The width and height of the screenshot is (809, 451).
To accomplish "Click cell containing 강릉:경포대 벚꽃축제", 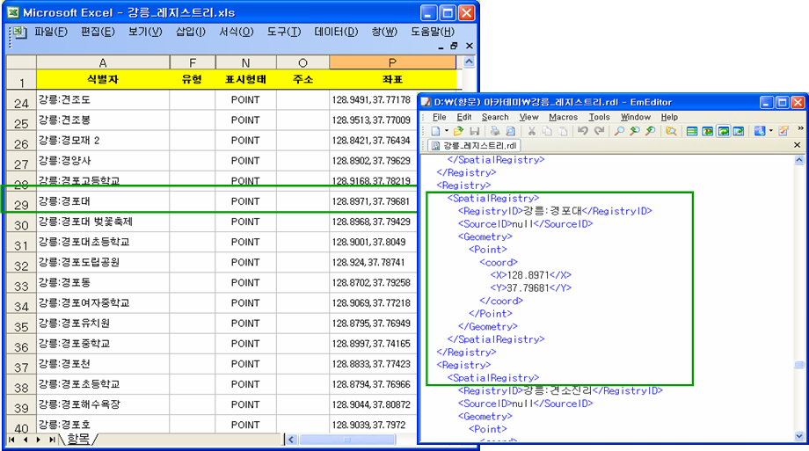I will tap(103, 222).
